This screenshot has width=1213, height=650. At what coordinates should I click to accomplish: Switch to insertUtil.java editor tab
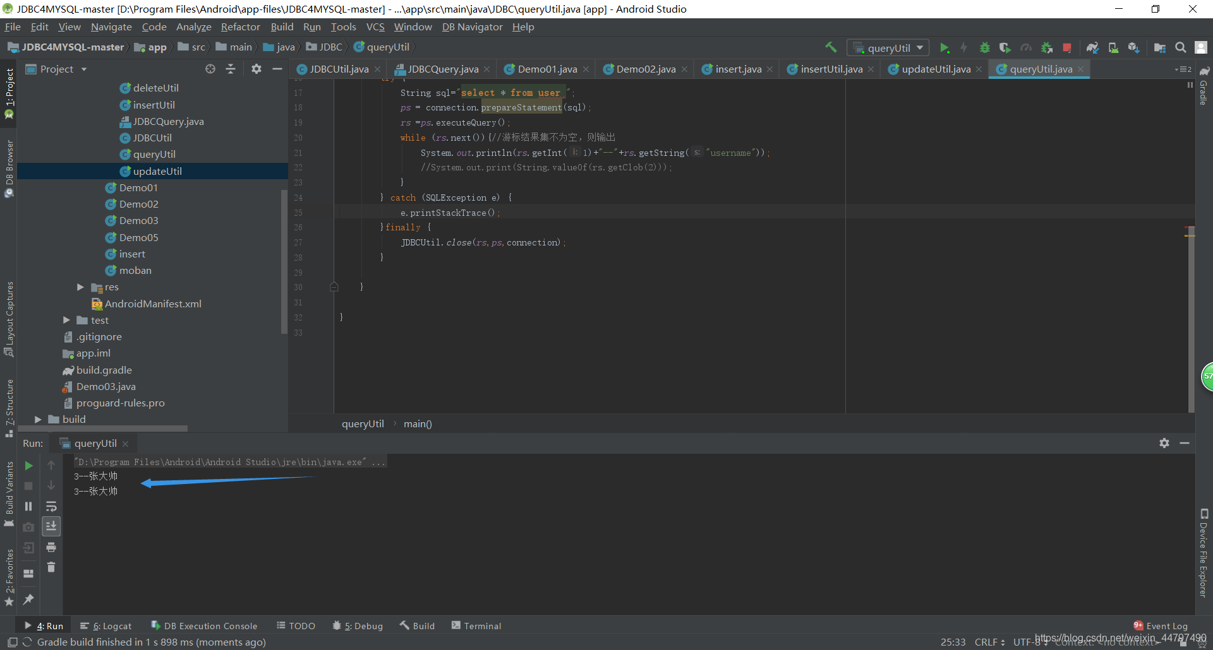831,69
